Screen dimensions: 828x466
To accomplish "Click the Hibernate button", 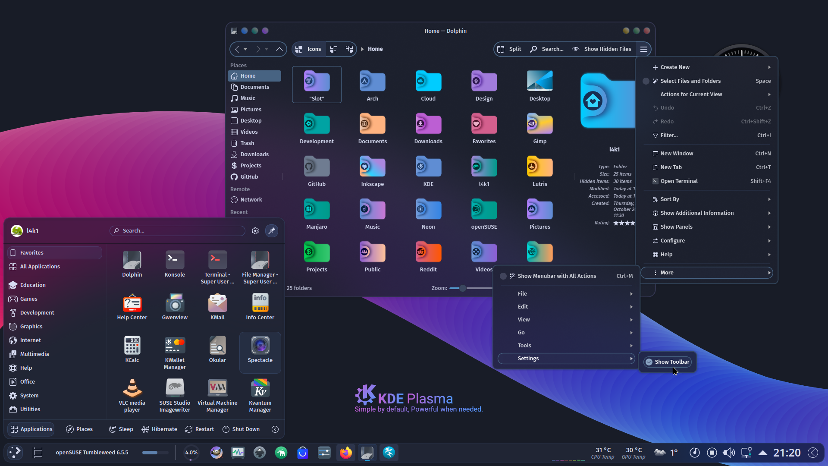I will tap(160, 429).
